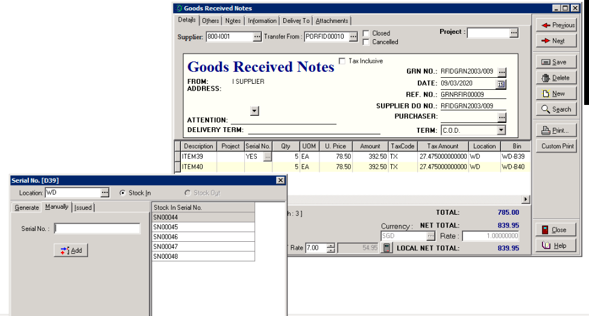Go to Previous record
The width and height of the screenshot is (589, 316).
(x=556, y=25)
